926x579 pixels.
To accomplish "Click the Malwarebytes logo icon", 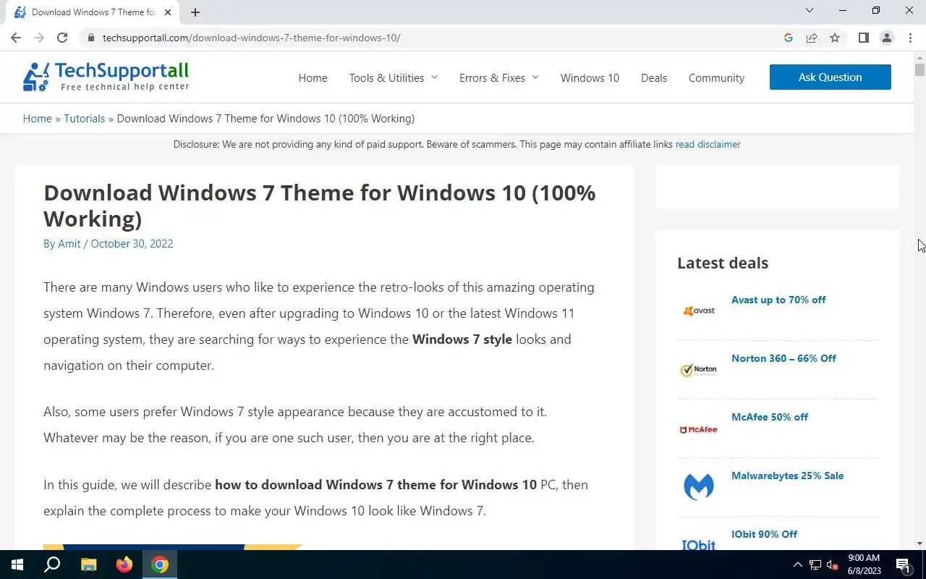I will 699,486.
